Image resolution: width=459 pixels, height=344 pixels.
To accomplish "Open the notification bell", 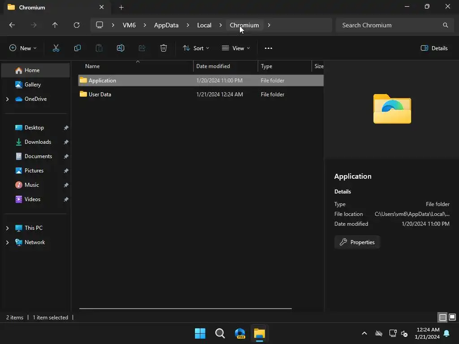I will tap(447, 333).
